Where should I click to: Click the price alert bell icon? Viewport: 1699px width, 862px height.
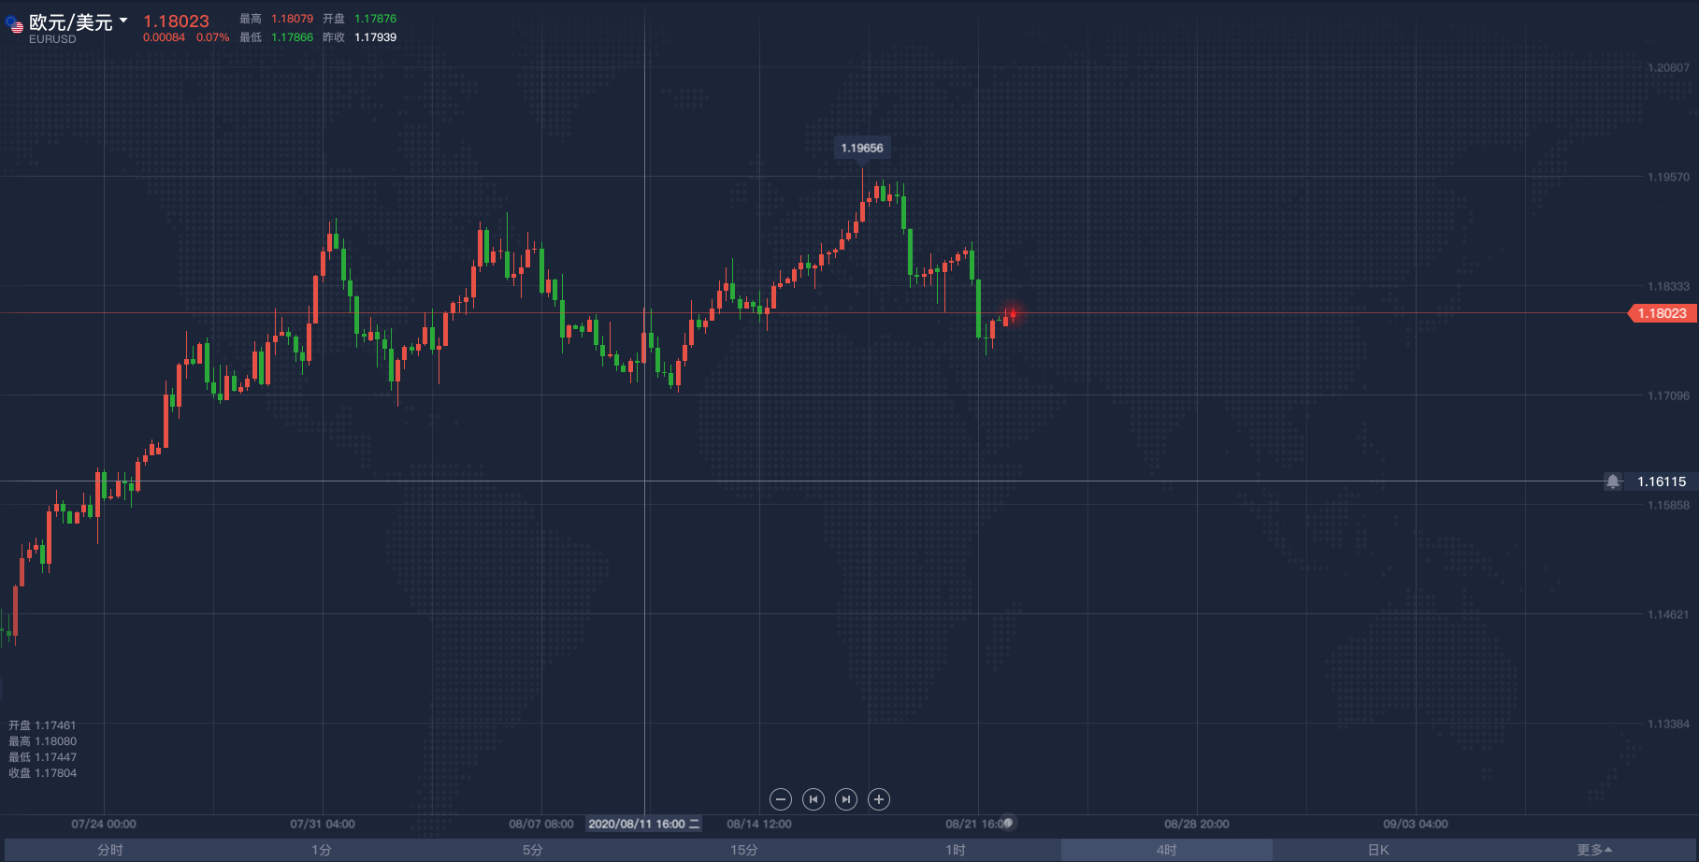click(1613, 481)
